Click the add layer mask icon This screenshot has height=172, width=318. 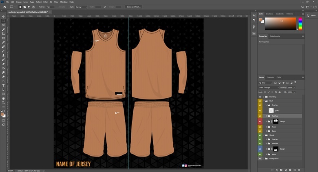tap(281, 170)
